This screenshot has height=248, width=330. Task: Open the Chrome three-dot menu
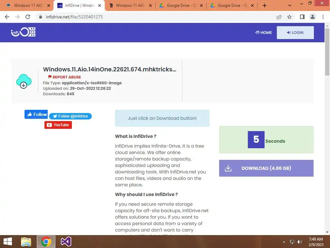click(323, 17)
